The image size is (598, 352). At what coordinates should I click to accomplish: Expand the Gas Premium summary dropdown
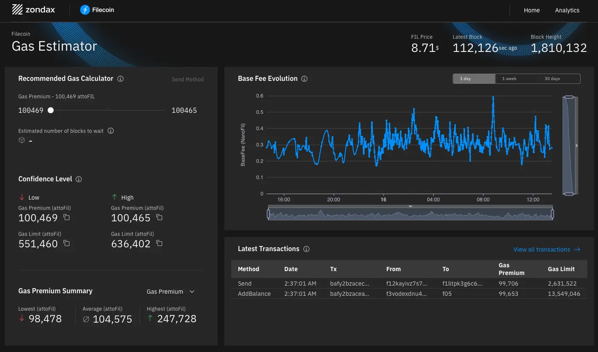point(170,292)
